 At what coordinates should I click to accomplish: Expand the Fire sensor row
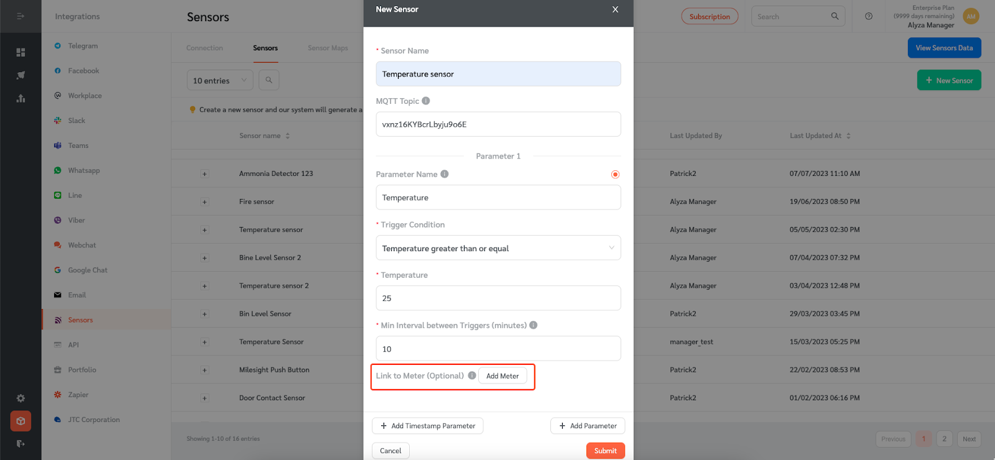(x=204, y=202)
